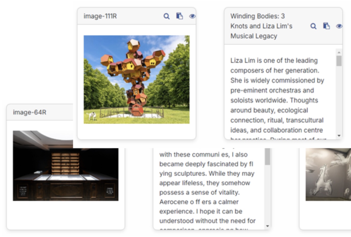Open the horse mural image

point(328,174)
